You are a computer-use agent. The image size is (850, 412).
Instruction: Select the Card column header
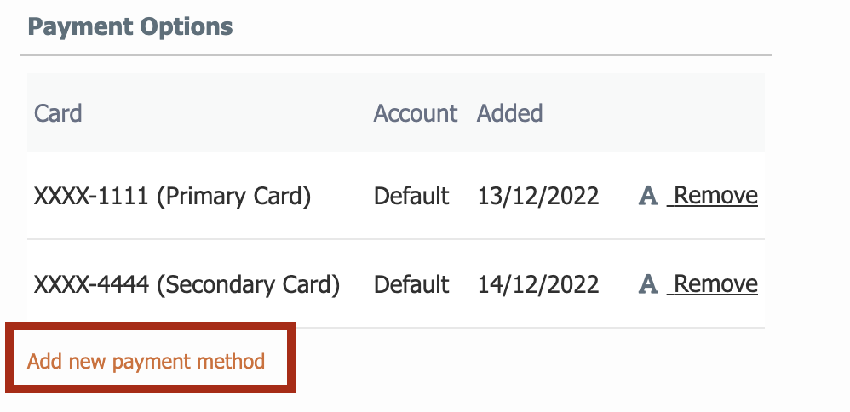(x=58, y=113)
